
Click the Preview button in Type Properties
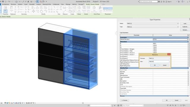pos(124,100)
